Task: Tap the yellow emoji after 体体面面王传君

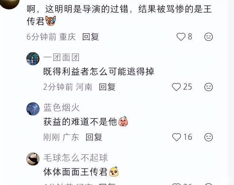Action: (114, 171)
